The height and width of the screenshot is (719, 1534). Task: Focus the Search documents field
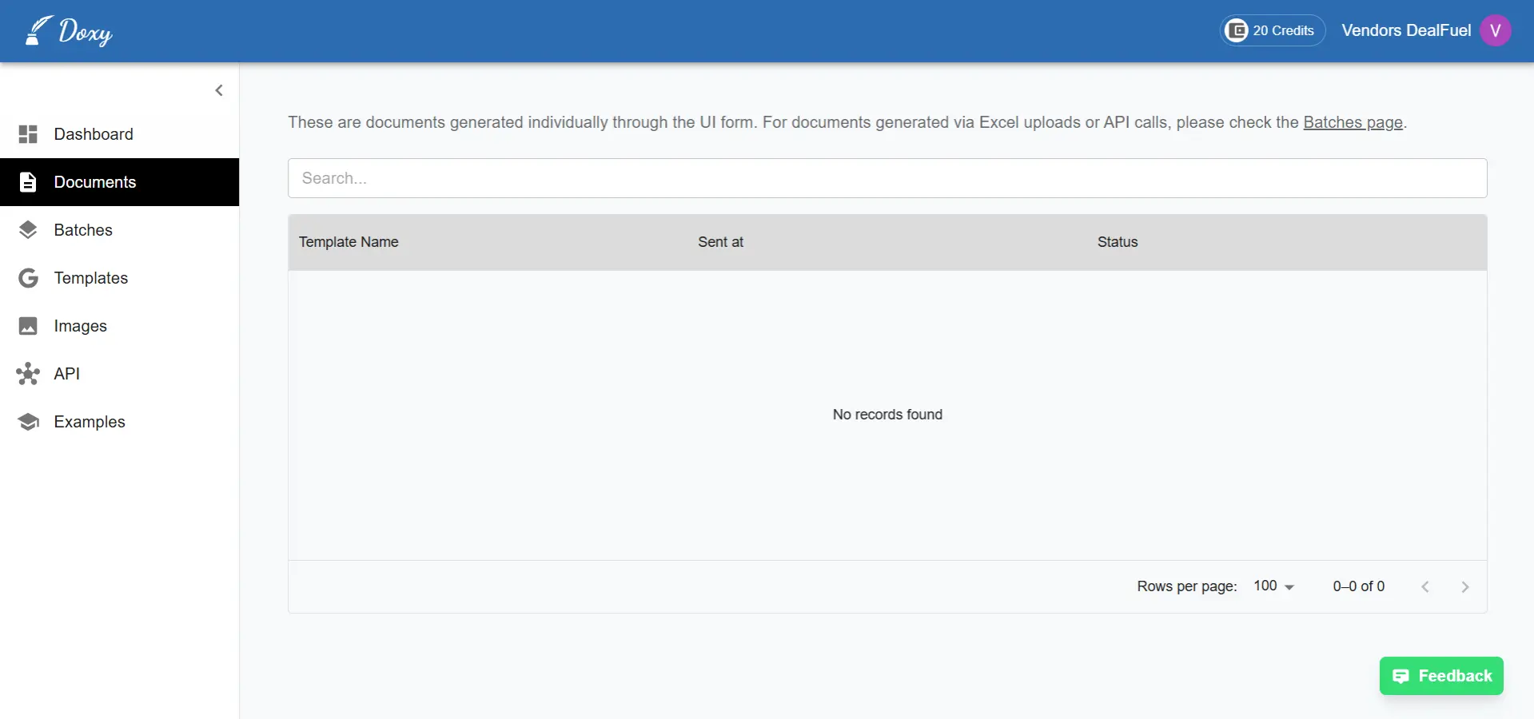coord(887,178)
